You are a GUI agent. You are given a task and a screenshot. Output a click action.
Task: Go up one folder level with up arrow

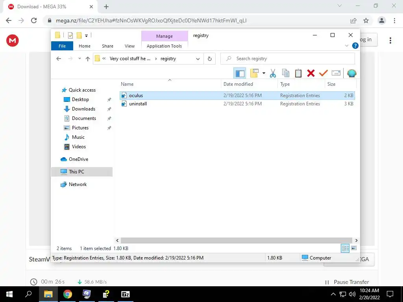tap(88, 59)
